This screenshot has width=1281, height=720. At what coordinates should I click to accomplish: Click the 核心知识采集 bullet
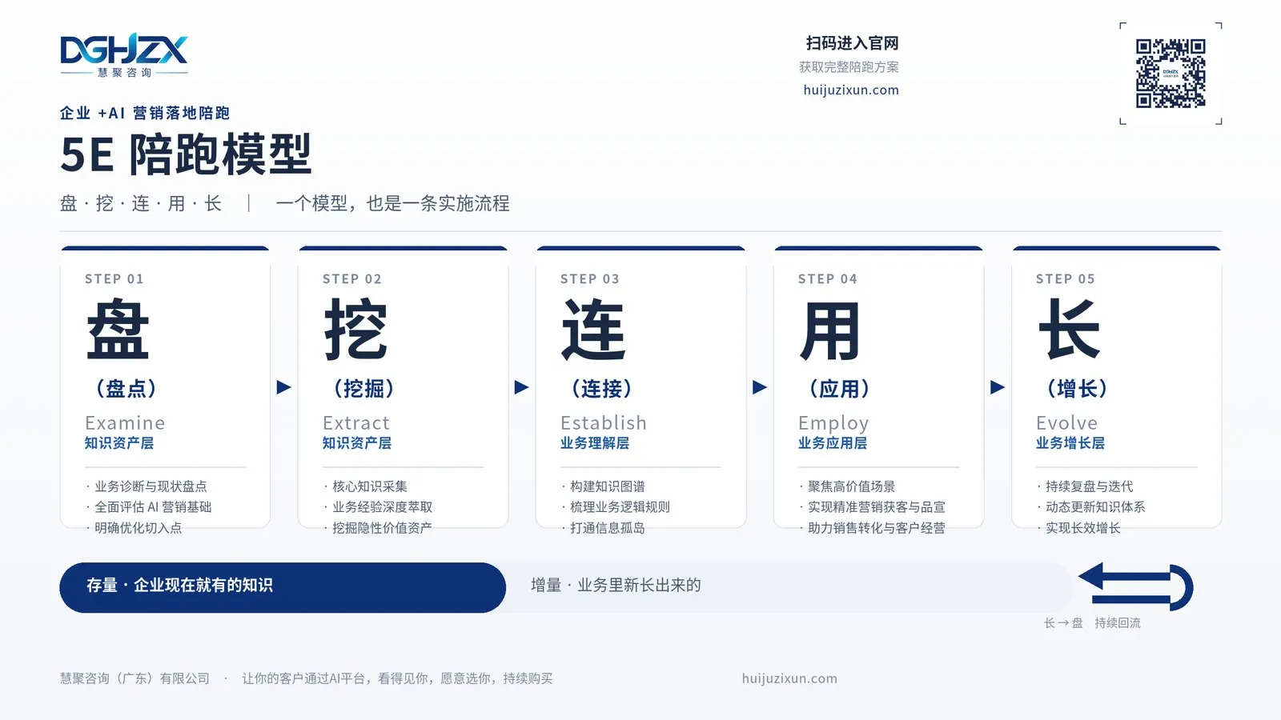pos(366,486)
